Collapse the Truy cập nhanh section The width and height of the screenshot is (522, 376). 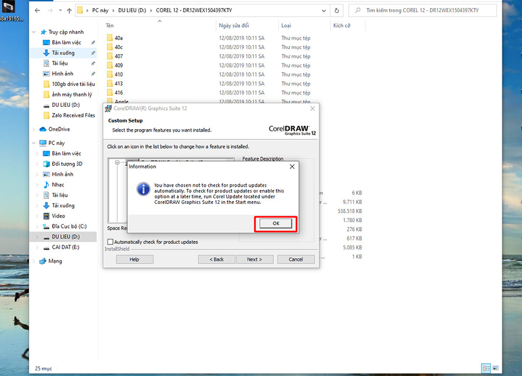34,32
